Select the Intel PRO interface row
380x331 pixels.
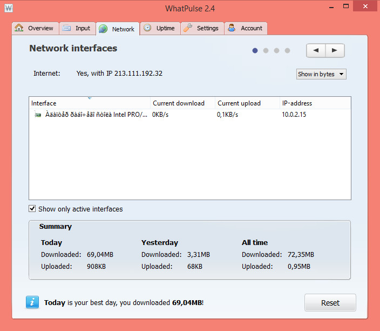(x=190, y=114)
